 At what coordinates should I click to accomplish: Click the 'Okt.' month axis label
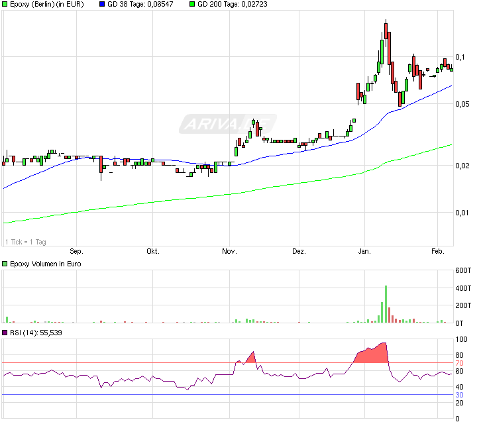[x=153, y=252]
